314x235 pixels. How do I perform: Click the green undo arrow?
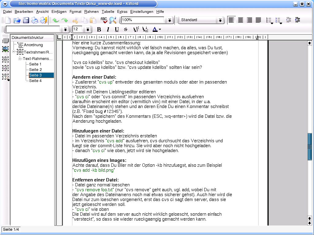point(56,20)
